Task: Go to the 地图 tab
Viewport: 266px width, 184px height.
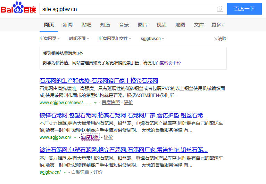Action: 180,25
